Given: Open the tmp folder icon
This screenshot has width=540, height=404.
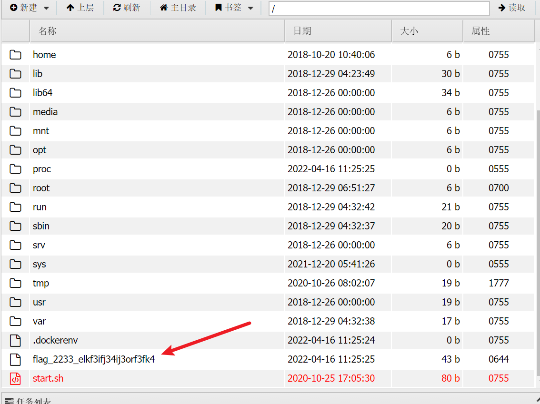Looking at the screenshot, I should pos(15,283).
